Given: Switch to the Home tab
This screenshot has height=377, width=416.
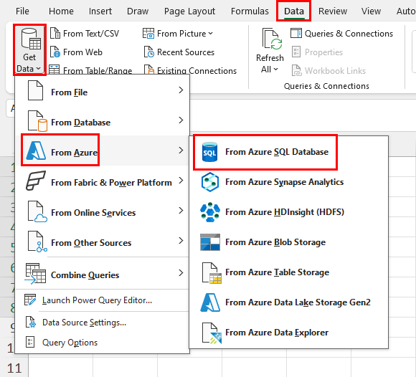Looking at the screenshot, I should (61, 11).
